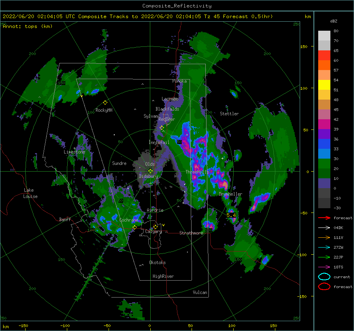Click the magenta swatch between 42 and 39
This screenshot has height=331, width=354.
[x=324, y=124]
